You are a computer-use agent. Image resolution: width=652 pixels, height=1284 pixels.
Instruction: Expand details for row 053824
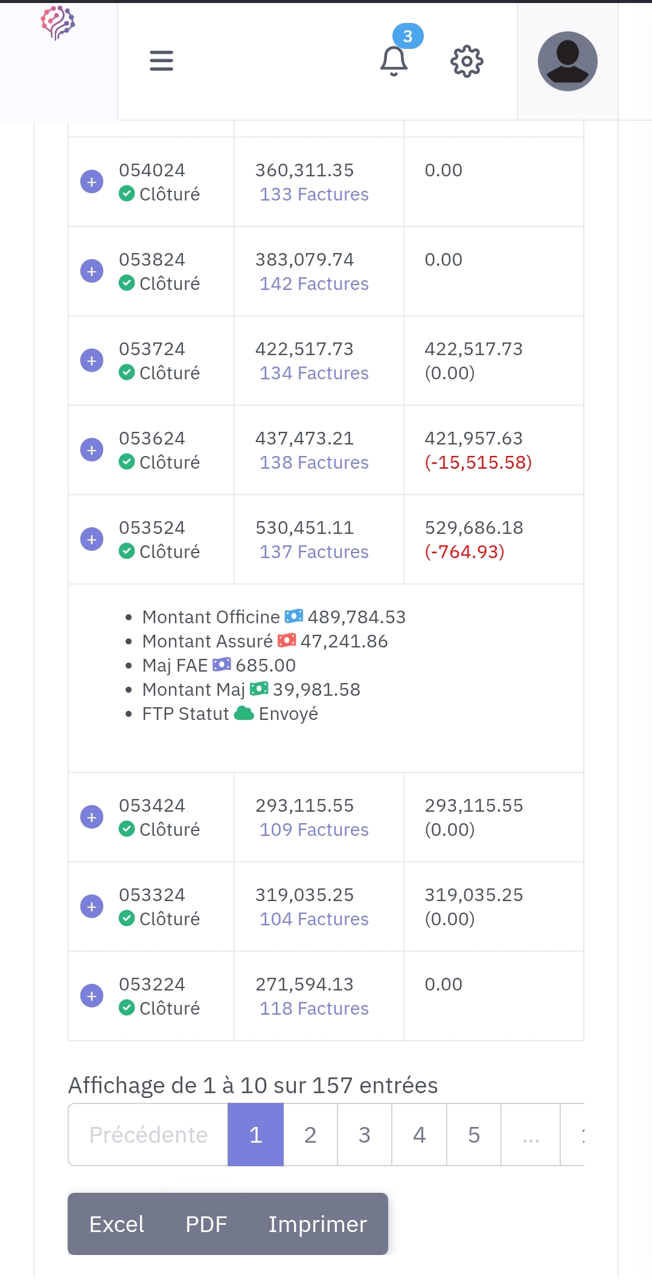click(x=92, y=271)
